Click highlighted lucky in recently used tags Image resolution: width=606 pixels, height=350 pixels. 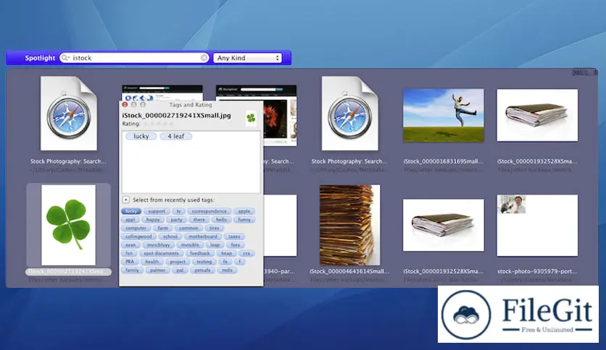(x=131, y=211)
